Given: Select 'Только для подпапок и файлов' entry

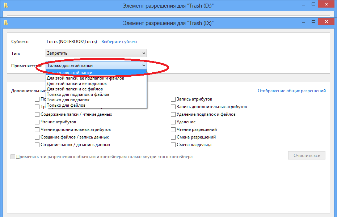Looking at the screenshot, I should click(x=96, y=94).
